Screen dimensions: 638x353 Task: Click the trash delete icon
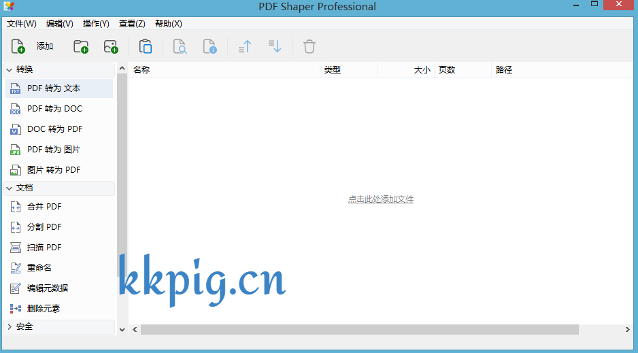(309, 46)
